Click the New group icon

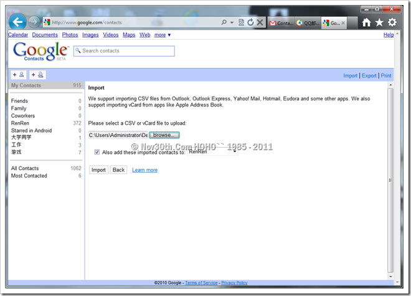[x=37, y=75]
